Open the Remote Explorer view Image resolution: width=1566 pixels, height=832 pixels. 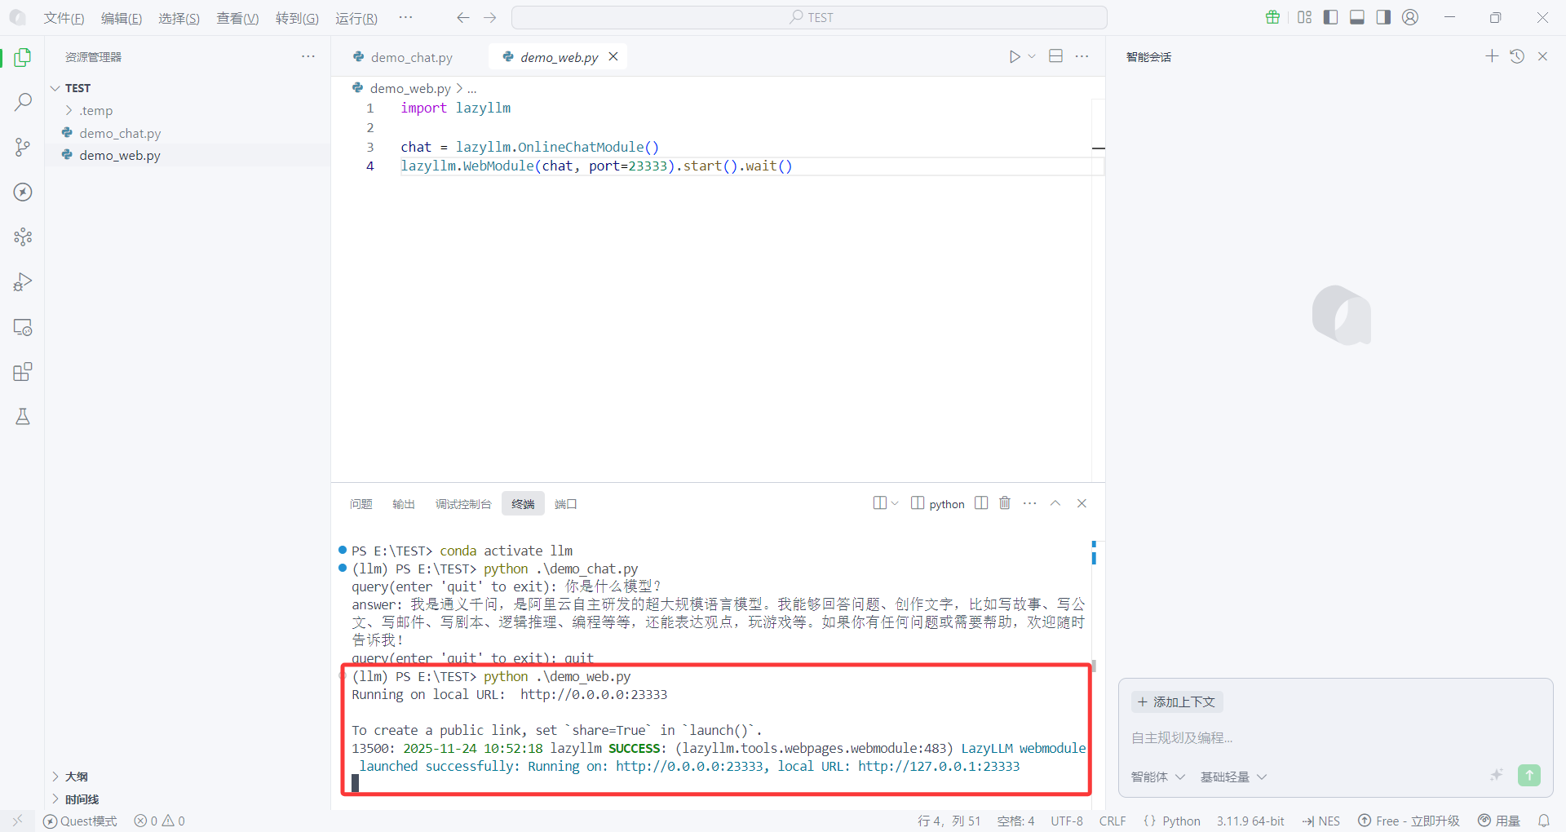(x=23, y=327)
